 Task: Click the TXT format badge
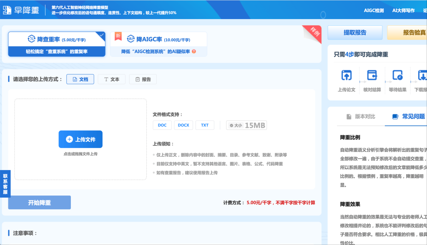pos(205,125)
